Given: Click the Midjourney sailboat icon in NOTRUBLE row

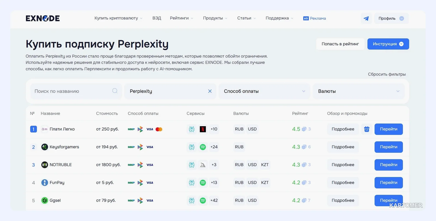Looking at the screenshot, I should click(203, 165).
